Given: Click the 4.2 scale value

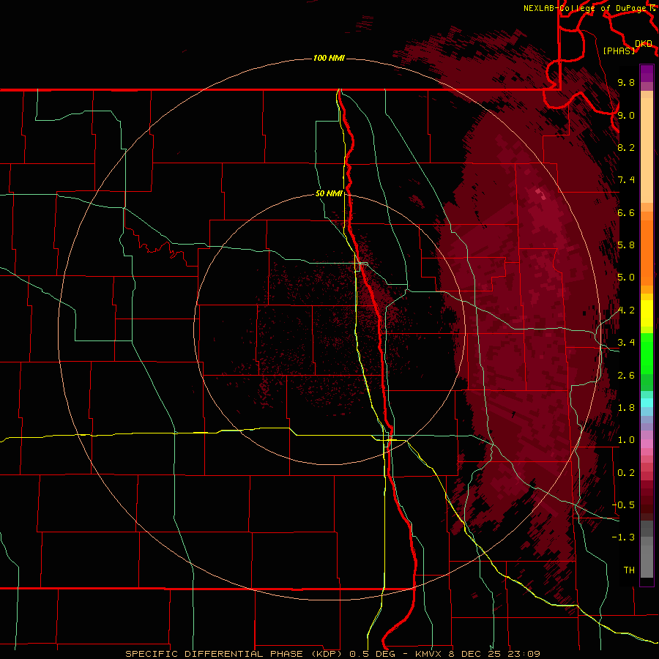Looking at the screenshot, I should (626, 310).
